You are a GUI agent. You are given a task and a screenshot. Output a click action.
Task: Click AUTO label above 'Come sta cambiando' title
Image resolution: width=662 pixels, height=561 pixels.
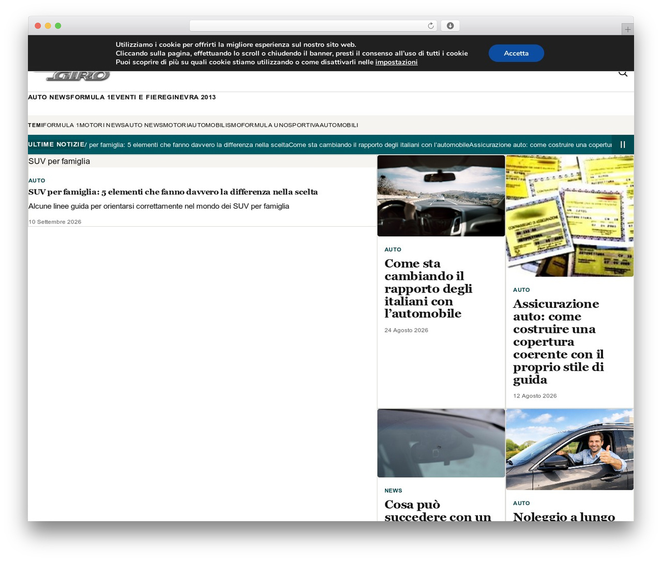point(393,249)
